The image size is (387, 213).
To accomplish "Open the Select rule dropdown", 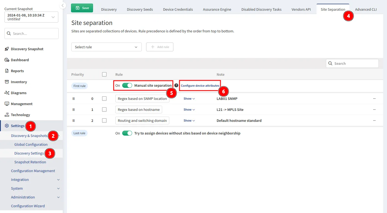I will pyautogui.click(x=106, y=47).
